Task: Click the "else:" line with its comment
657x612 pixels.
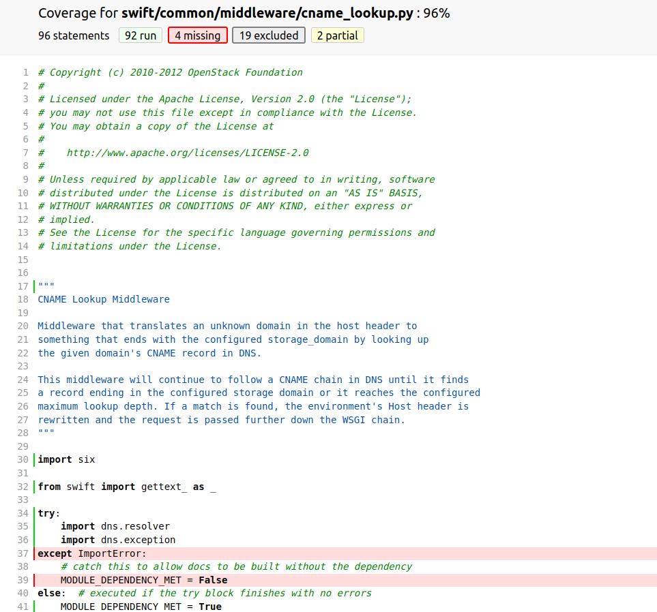Action: coord(205,593)
